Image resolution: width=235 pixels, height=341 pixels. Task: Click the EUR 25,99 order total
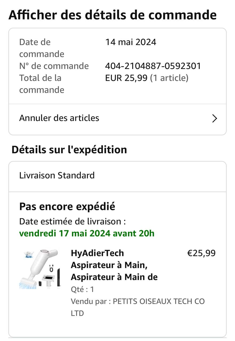click(x=126, y=78)
